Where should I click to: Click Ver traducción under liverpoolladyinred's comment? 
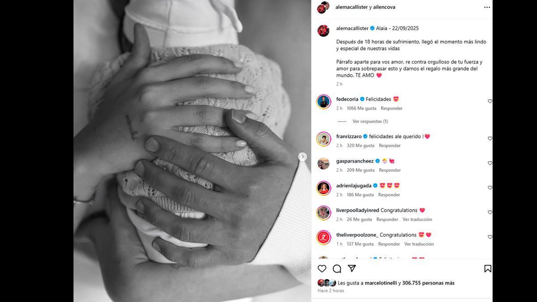click(x=417, y=220)
